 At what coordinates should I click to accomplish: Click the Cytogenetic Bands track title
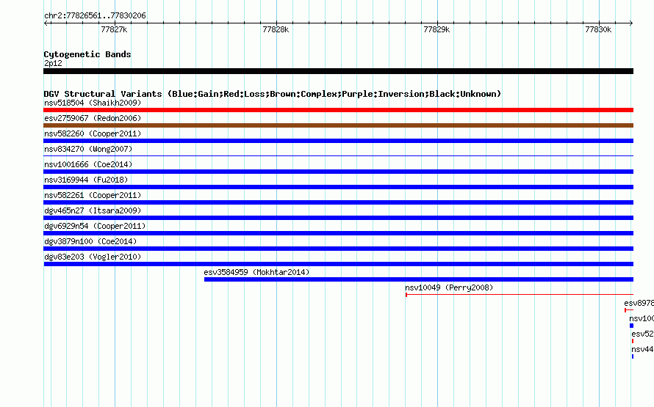pos(87,54)
